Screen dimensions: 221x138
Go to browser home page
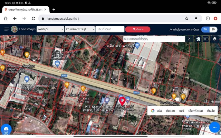(6, 18)
